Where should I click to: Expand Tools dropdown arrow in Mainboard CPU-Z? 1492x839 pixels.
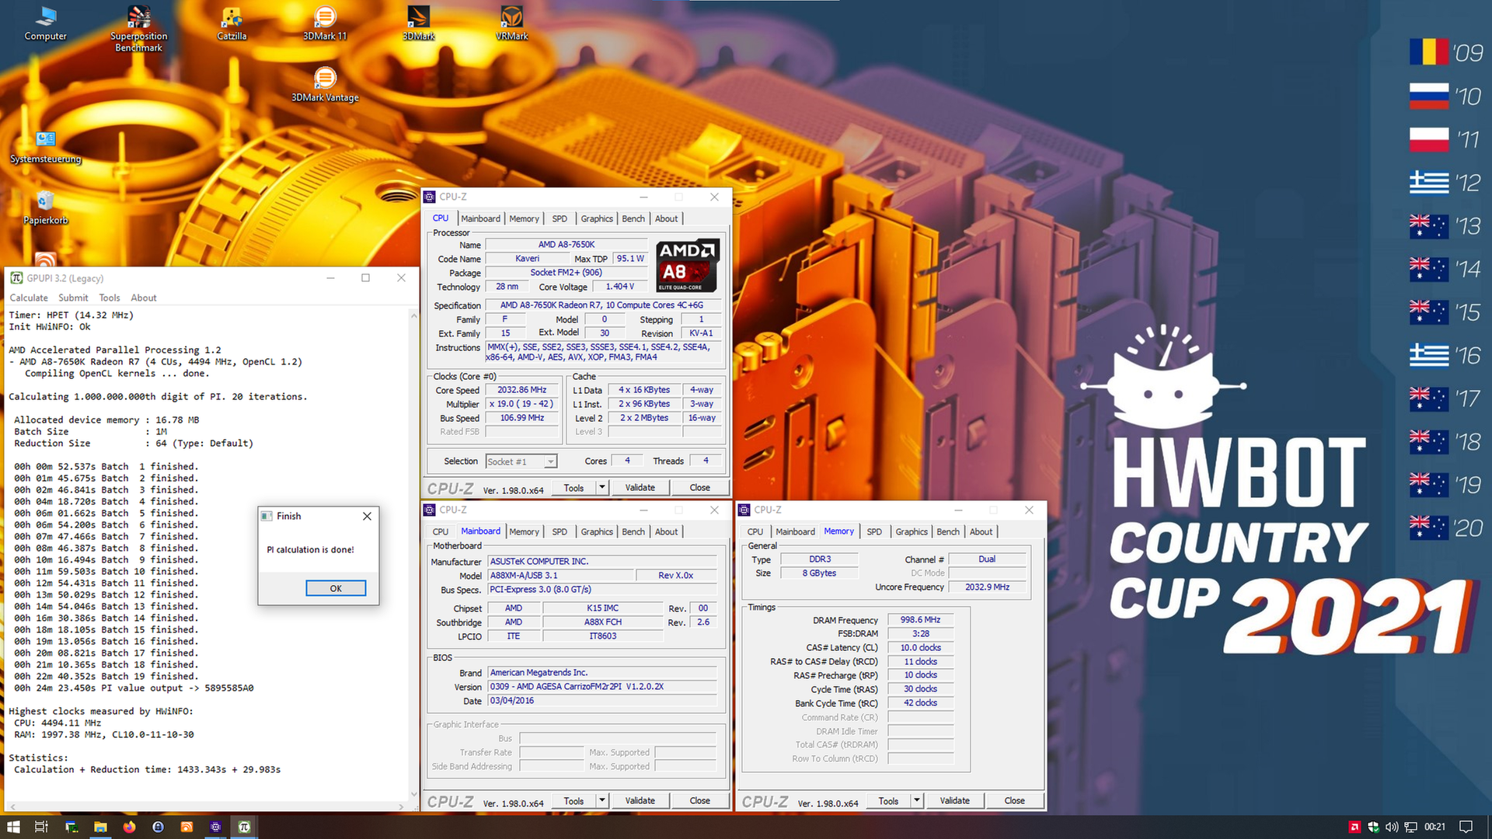602,800
